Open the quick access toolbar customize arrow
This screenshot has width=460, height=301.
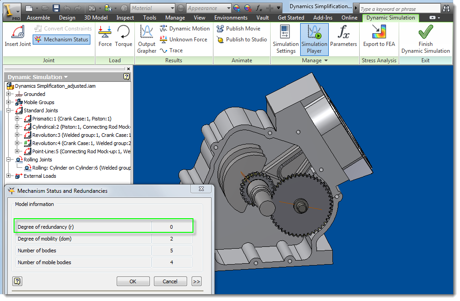click(x=278, y=8)
